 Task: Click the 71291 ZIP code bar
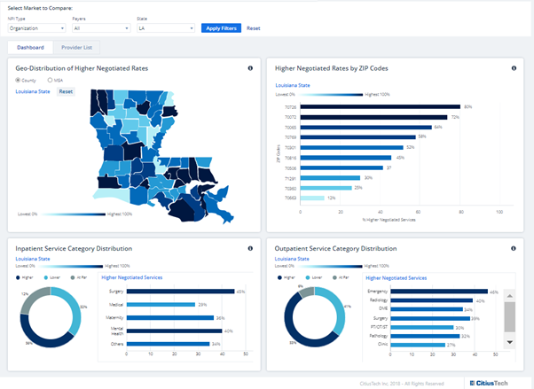[330, 177]
